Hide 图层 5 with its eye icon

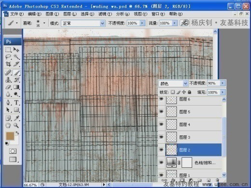[161, 111]
